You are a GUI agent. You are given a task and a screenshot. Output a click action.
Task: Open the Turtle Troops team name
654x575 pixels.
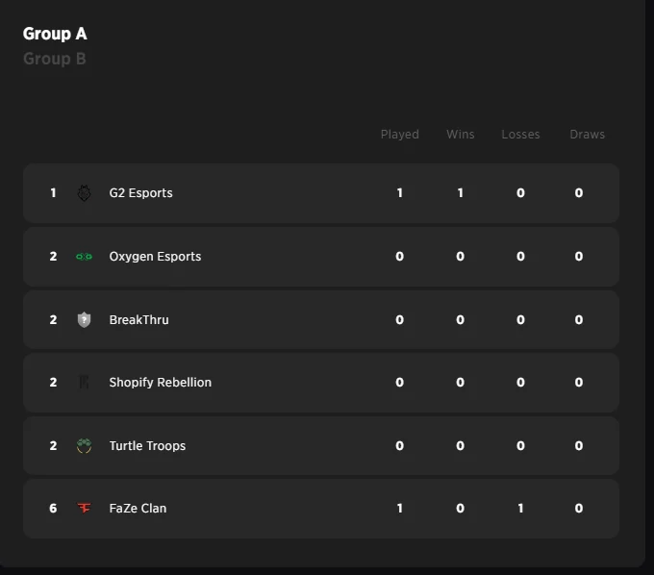coord(147,446)
